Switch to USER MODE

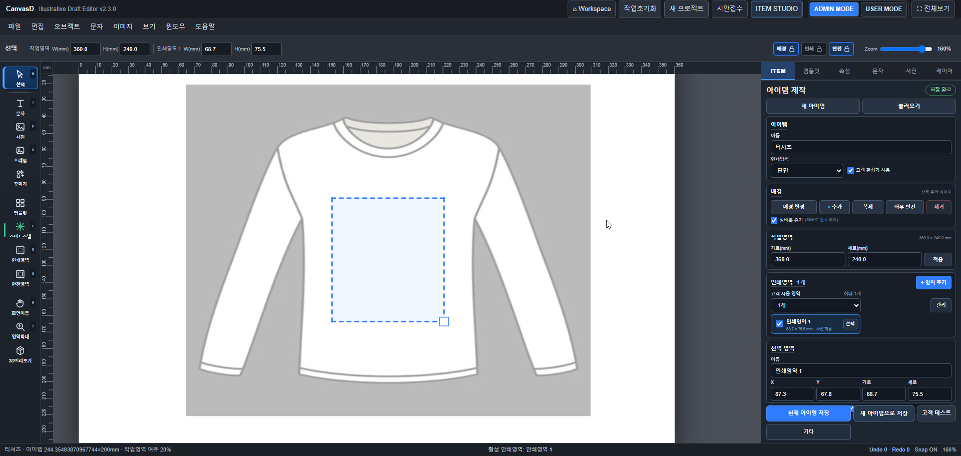tap(883, 9)
